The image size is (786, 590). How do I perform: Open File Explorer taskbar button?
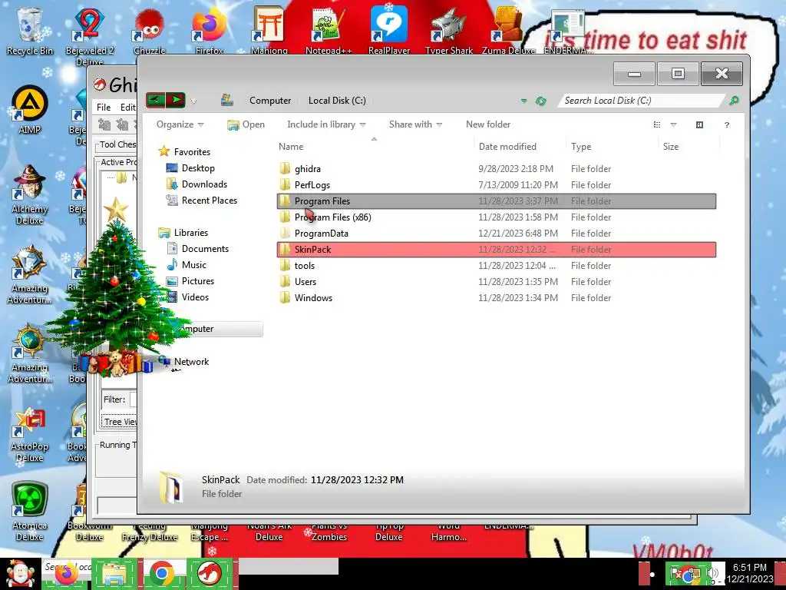pyautogui.click(x=114, y=574)
